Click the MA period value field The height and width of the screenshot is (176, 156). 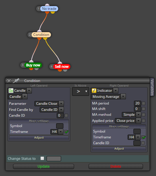click(137, 103)
